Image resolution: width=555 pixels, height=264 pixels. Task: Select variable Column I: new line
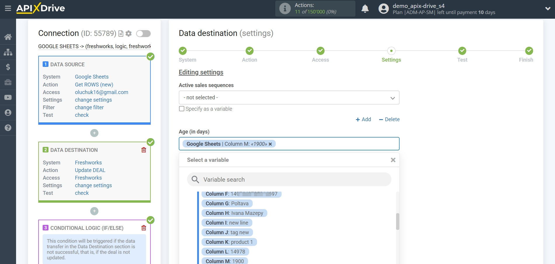point(227,223)
